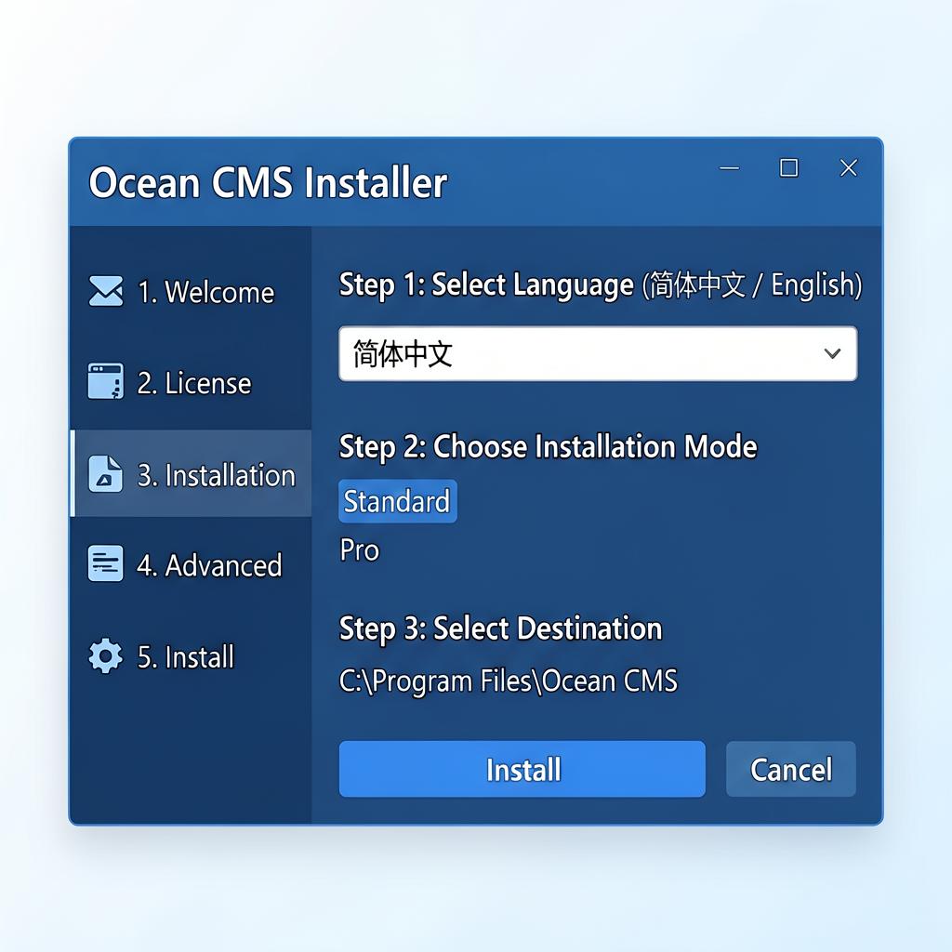The width and height of the screenshot is (952, 952).
Task: Jump to the 5. Install step
Action: [191, 656]
